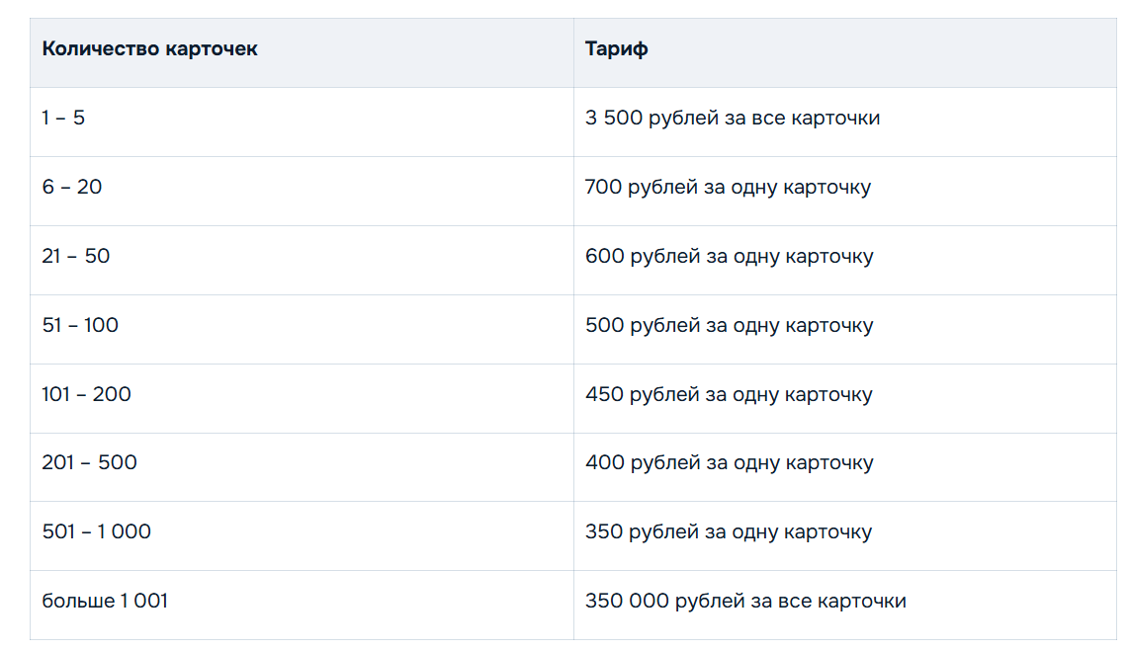The image size is (1129, 650).
Task: Select the '101 – 200' quantity cell
Action: pyautogui.click(x=86, y=394)
